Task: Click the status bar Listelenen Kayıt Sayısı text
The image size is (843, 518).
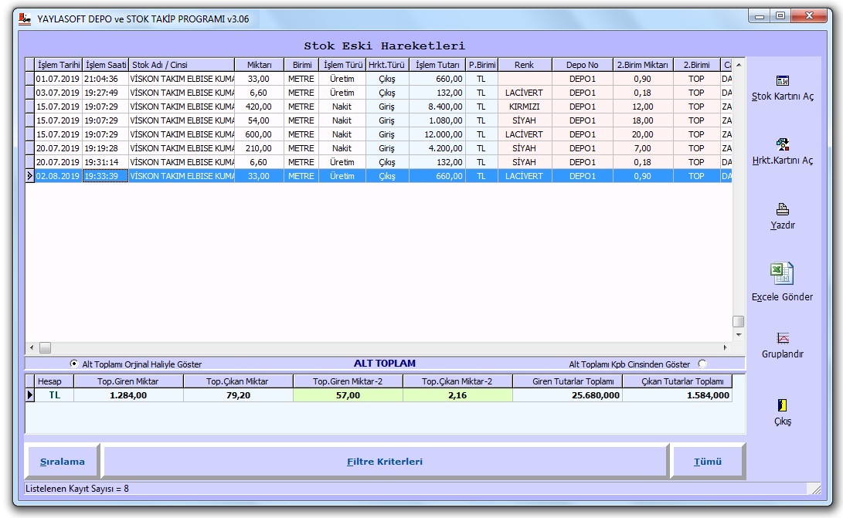Action: point(76,489)
